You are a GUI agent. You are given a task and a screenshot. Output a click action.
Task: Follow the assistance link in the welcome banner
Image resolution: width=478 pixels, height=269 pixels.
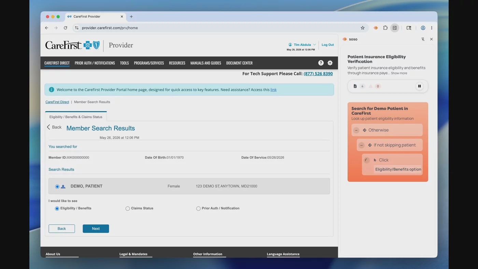coord(273,90)
